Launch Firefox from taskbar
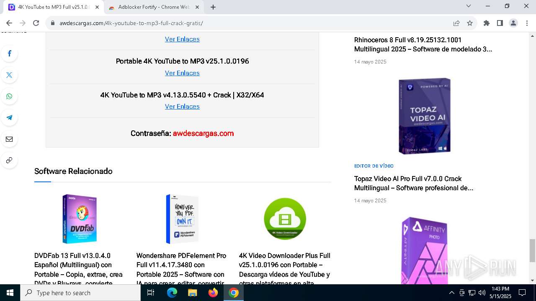 [213, 293]
